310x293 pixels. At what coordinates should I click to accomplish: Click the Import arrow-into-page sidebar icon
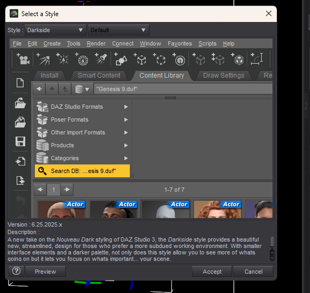[x=20, y=161]
